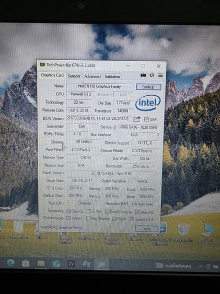Viewport: 220px width, 294px height.
Task: Click the Die Size value 177 mm²
Action: pyautogui.click(x=123, y=103)
